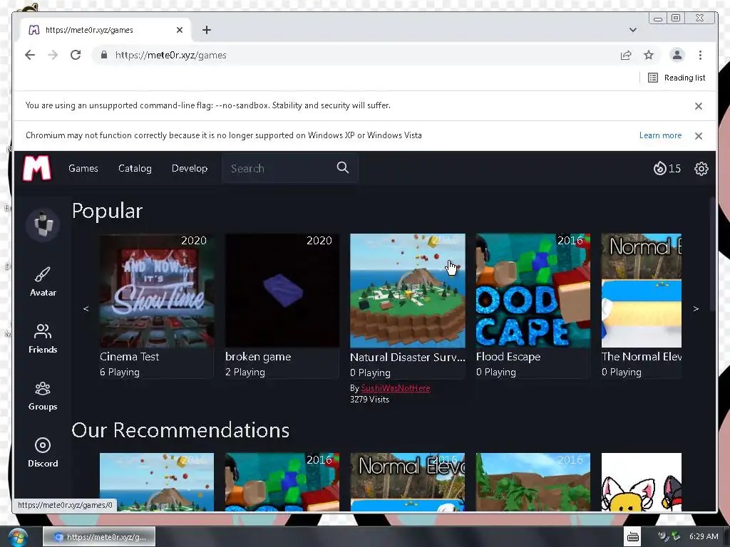This screenshot has height=547, width=730.
Task: Bookmark this page with the star icon
Action: (649, 56)
